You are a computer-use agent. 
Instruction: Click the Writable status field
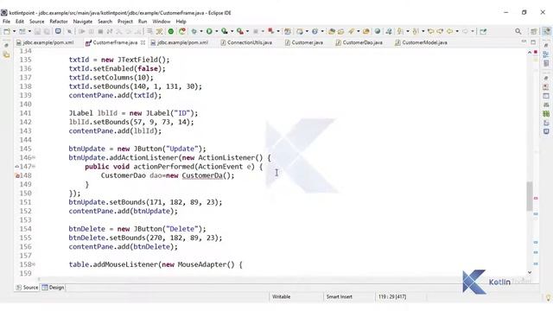click(x=281, y=297)
